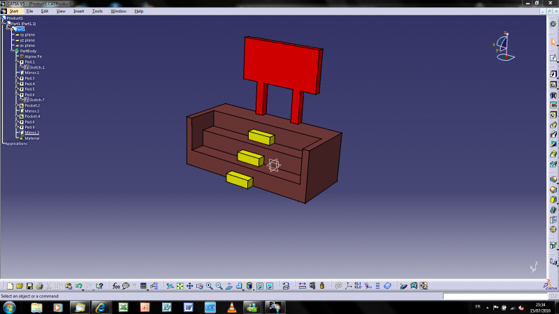Expand the Pad.1 node in tree
559x314 pixels.
click(x=17, y=62)
